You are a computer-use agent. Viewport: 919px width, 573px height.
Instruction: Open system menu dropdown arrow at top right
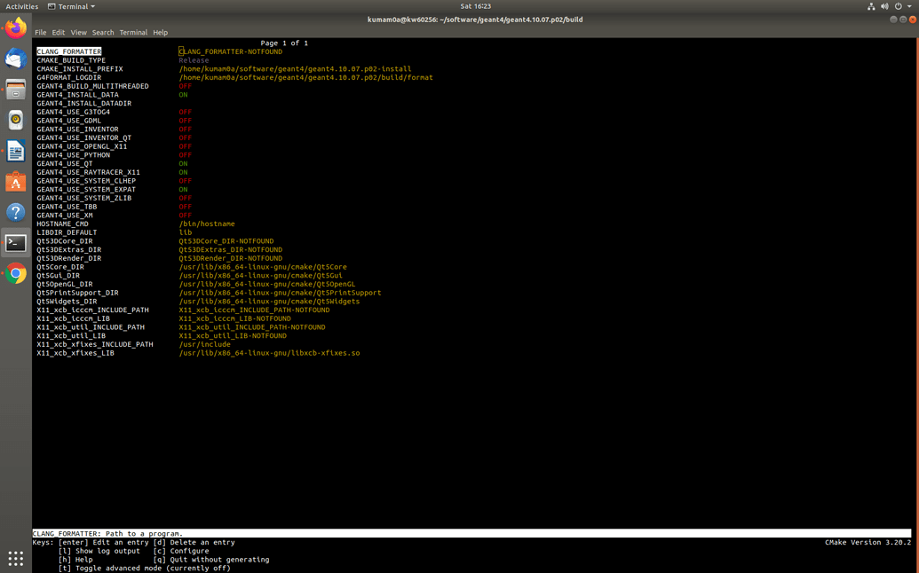909,6
